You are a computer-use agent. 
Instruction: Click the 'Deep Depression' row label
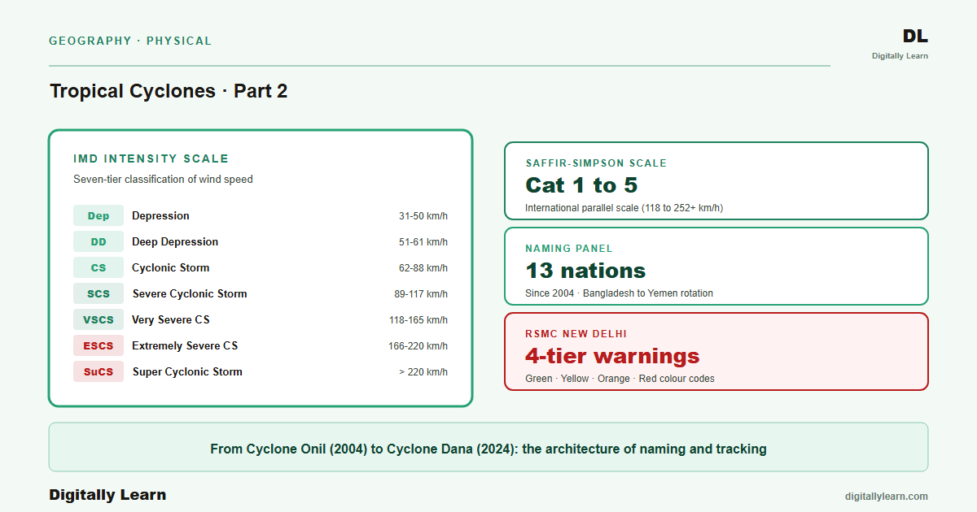coord(175,241)
